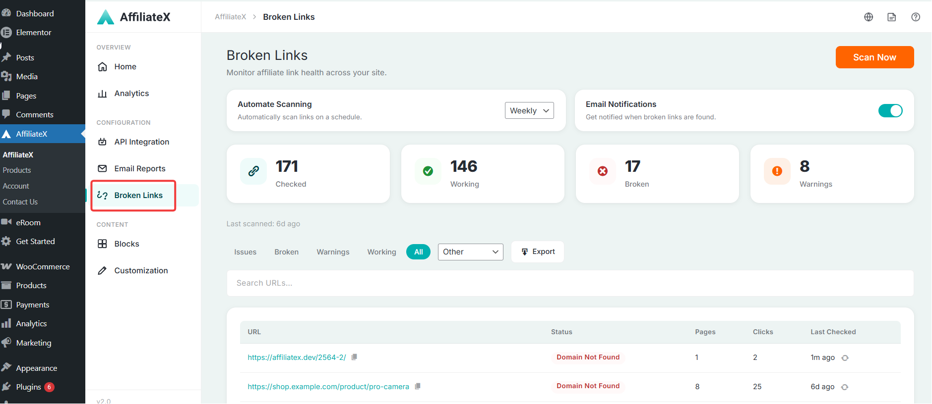Select the Broken filter tab
This screenshot has height=404, width=932.
pyautogui.click(x=287, y=252)
